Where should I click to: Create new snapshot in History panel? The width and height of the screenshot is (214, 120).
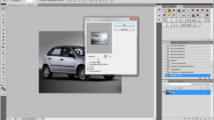point(205,78)
